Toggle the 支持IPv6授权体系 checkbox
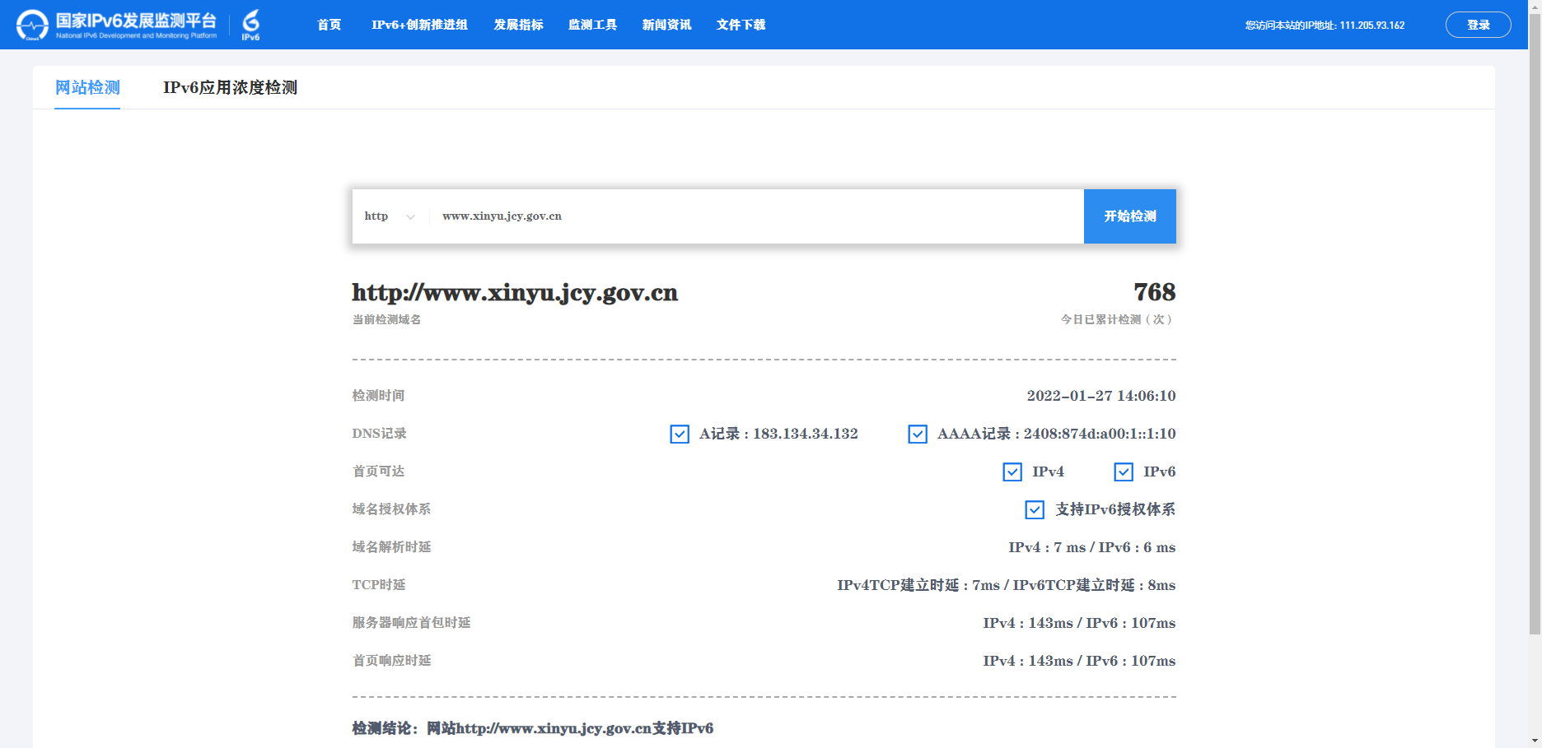 click(x=1035, y=509)
